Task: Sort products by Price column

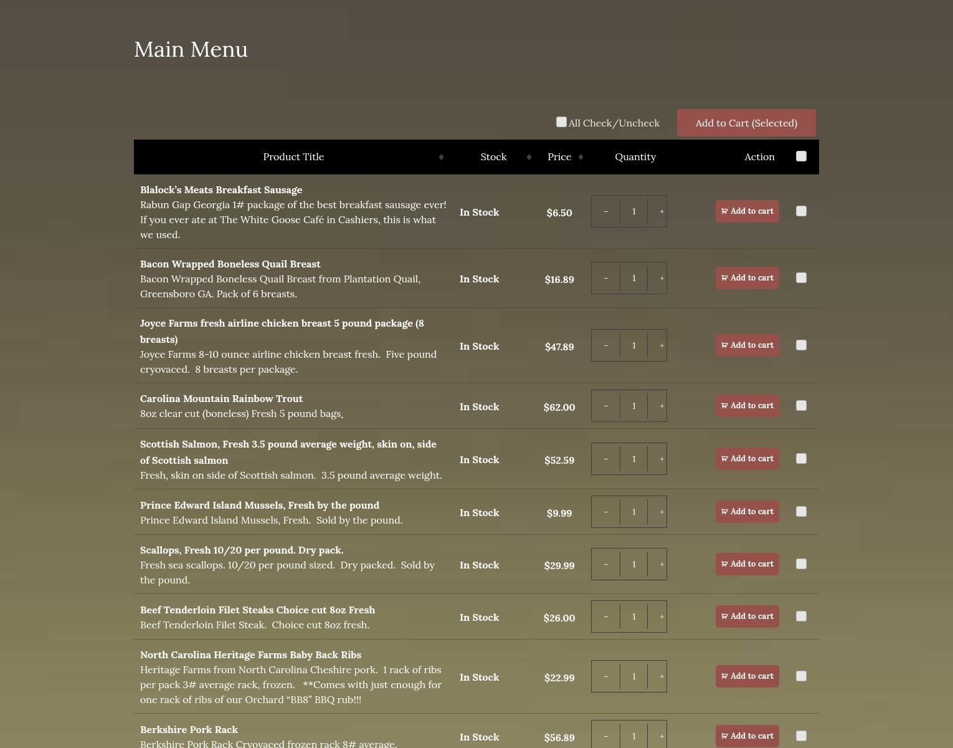Action: (559, 157)
